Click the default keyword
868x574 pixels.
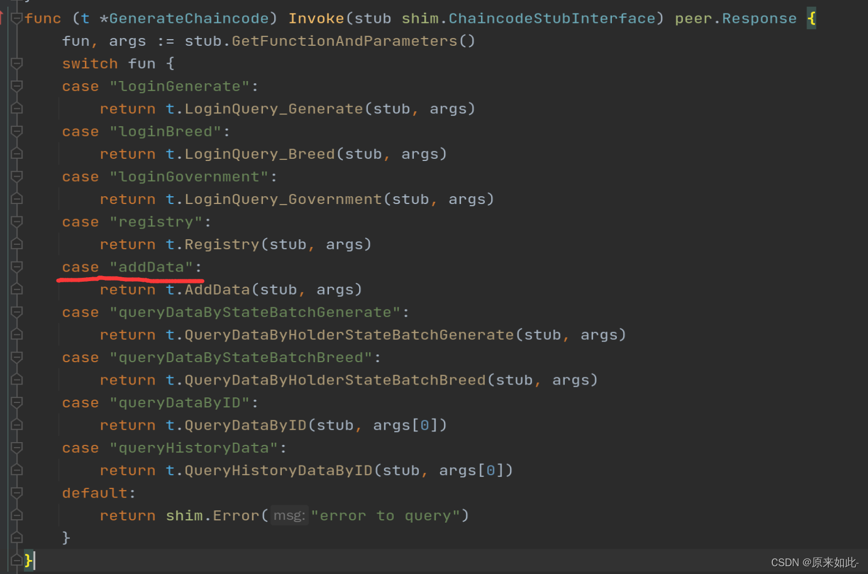pos(95,493)
